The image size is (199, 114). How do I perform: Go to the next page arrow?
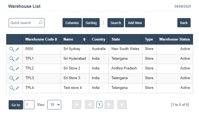pyautogui.click(x=109, y=105)
